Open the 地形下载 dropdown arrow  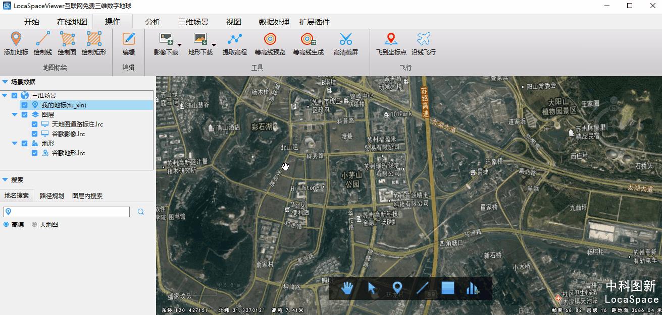pos(214,45)
